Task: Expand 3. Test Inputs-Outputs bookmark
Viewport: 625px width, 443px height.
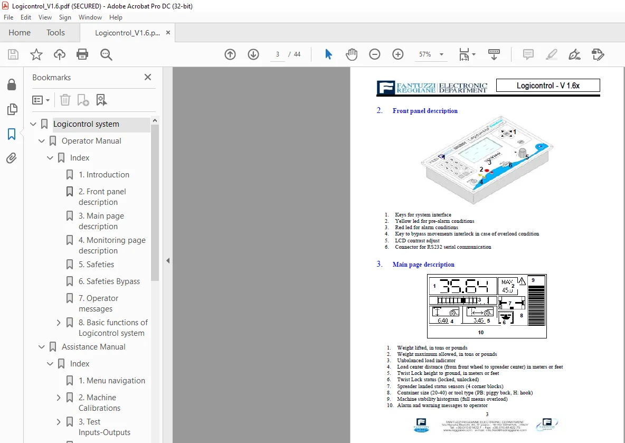Action: (59, 422)
